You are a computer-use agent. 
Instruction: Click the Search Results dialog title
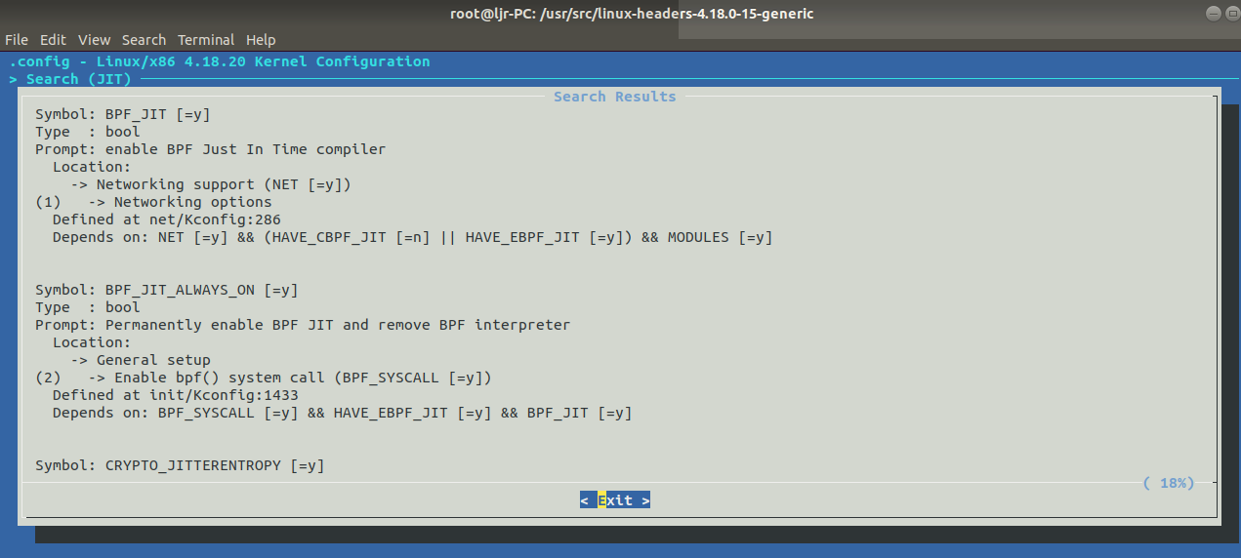coord(614,97)
